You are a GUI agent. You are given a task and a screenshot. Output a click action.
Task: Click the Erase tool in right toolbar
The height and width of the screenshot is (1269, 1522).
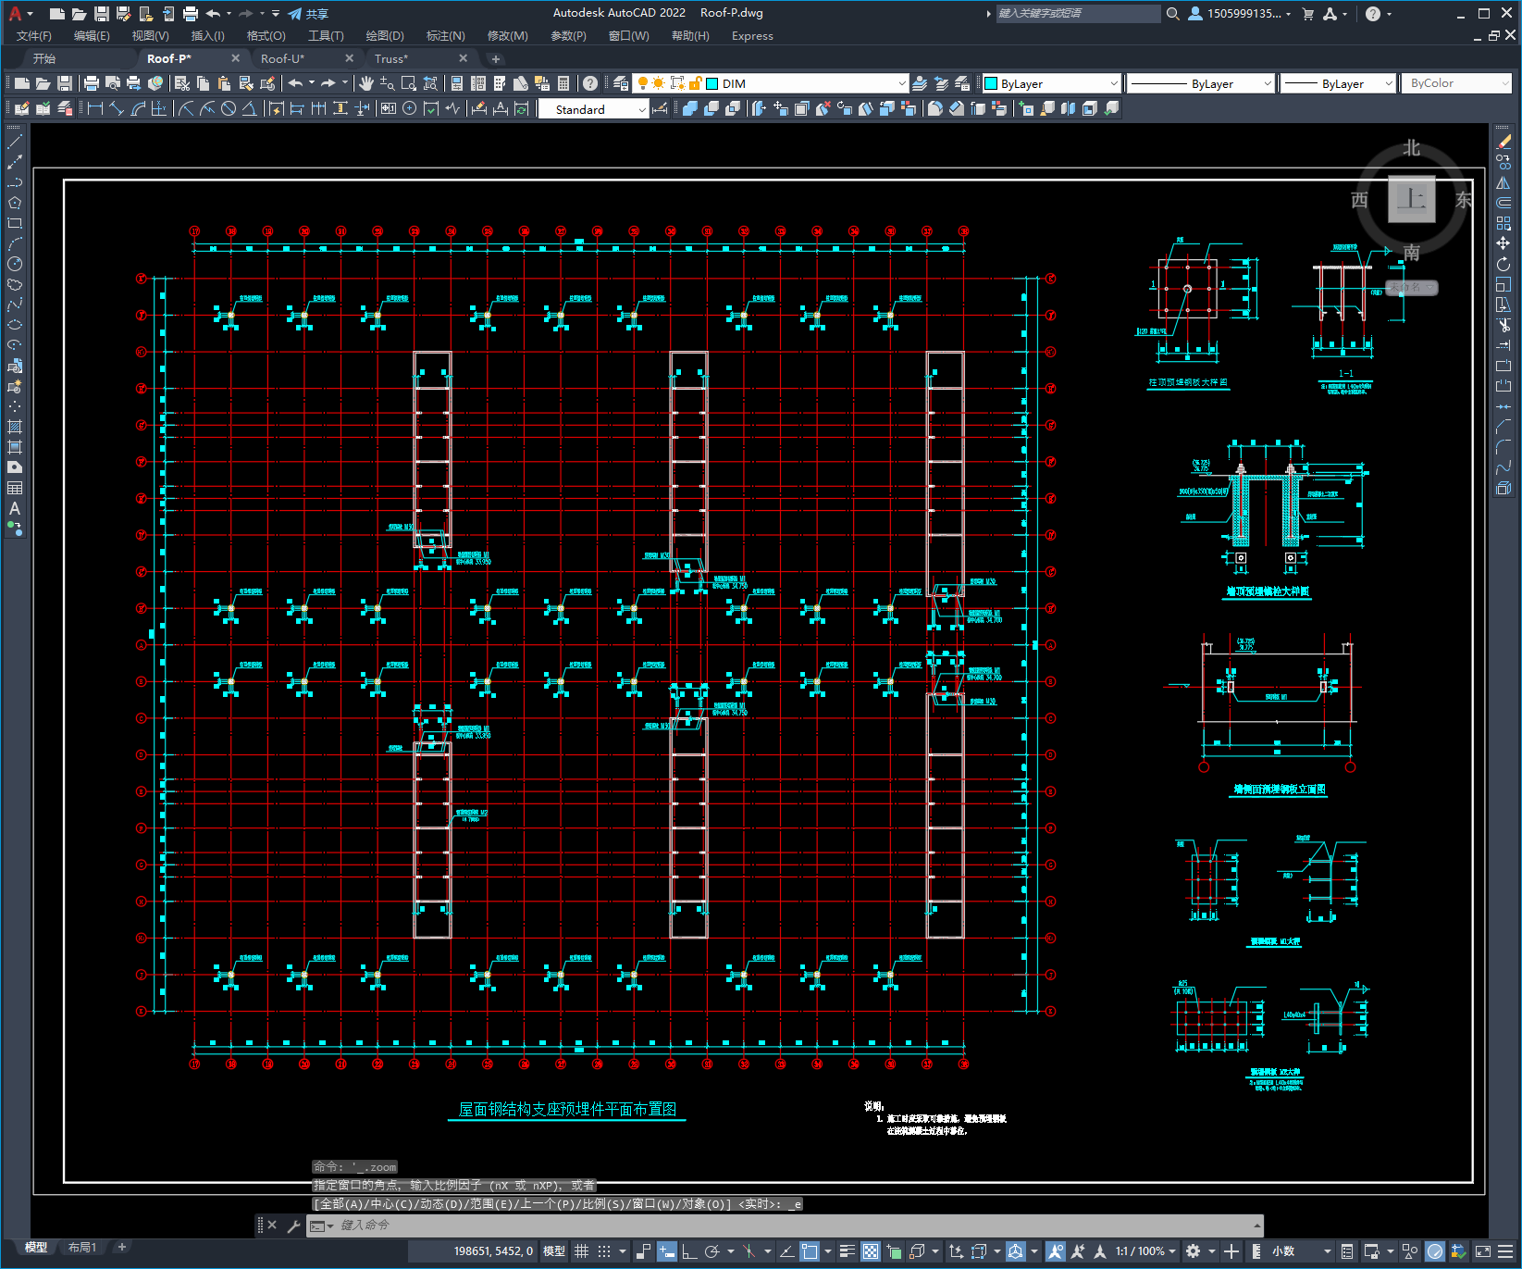coord(1503,142)
